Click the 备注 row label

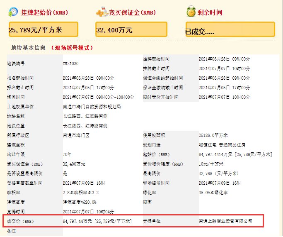tap(11, 231)
